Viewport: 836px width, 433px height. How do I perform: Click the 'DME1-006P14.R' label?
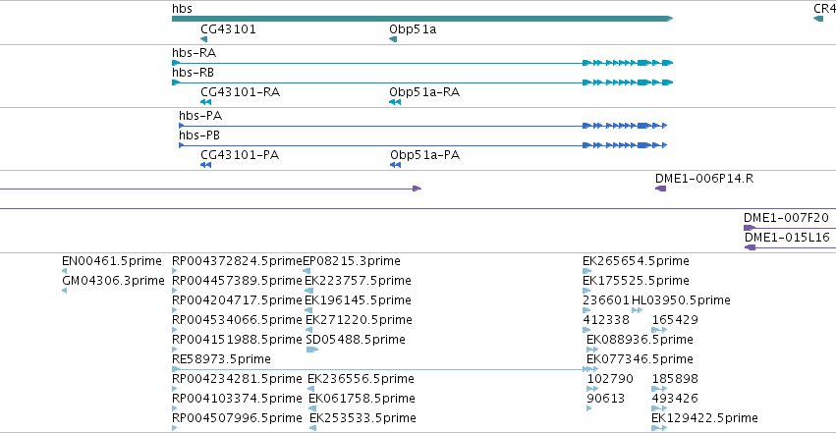pyautogui.click(x=704, y=179)
